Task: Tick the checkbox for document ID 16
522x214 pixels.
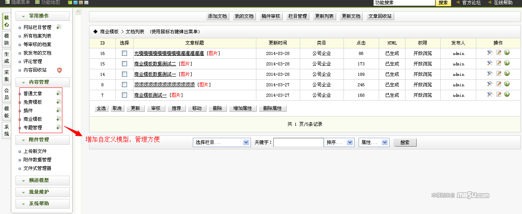Action: click(x=124, y=53)
